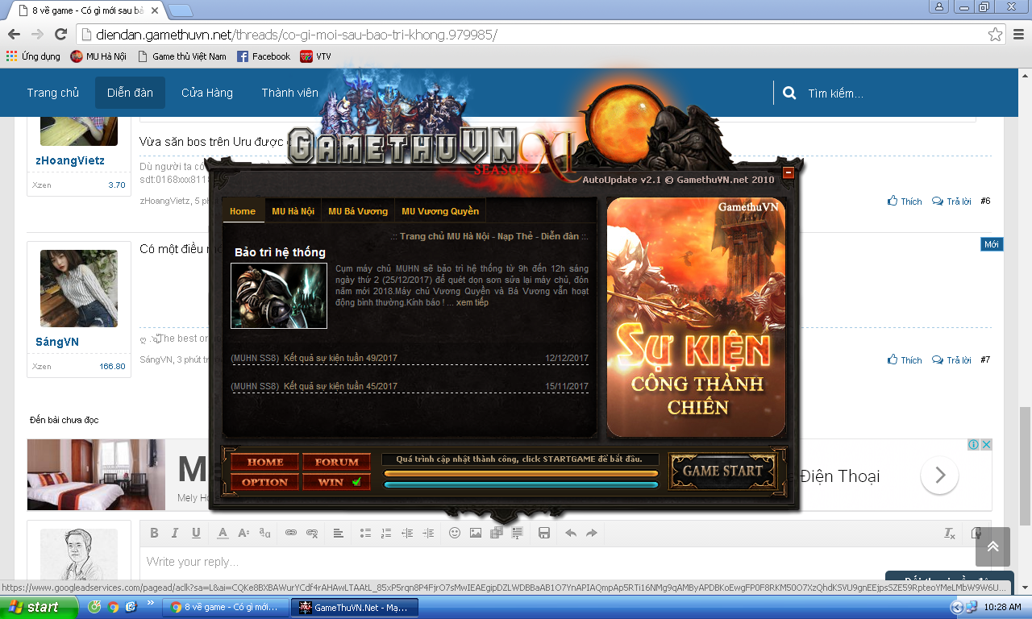1032x619 pixels.
Task: Open the text color picker
Action: coord(223,533)
